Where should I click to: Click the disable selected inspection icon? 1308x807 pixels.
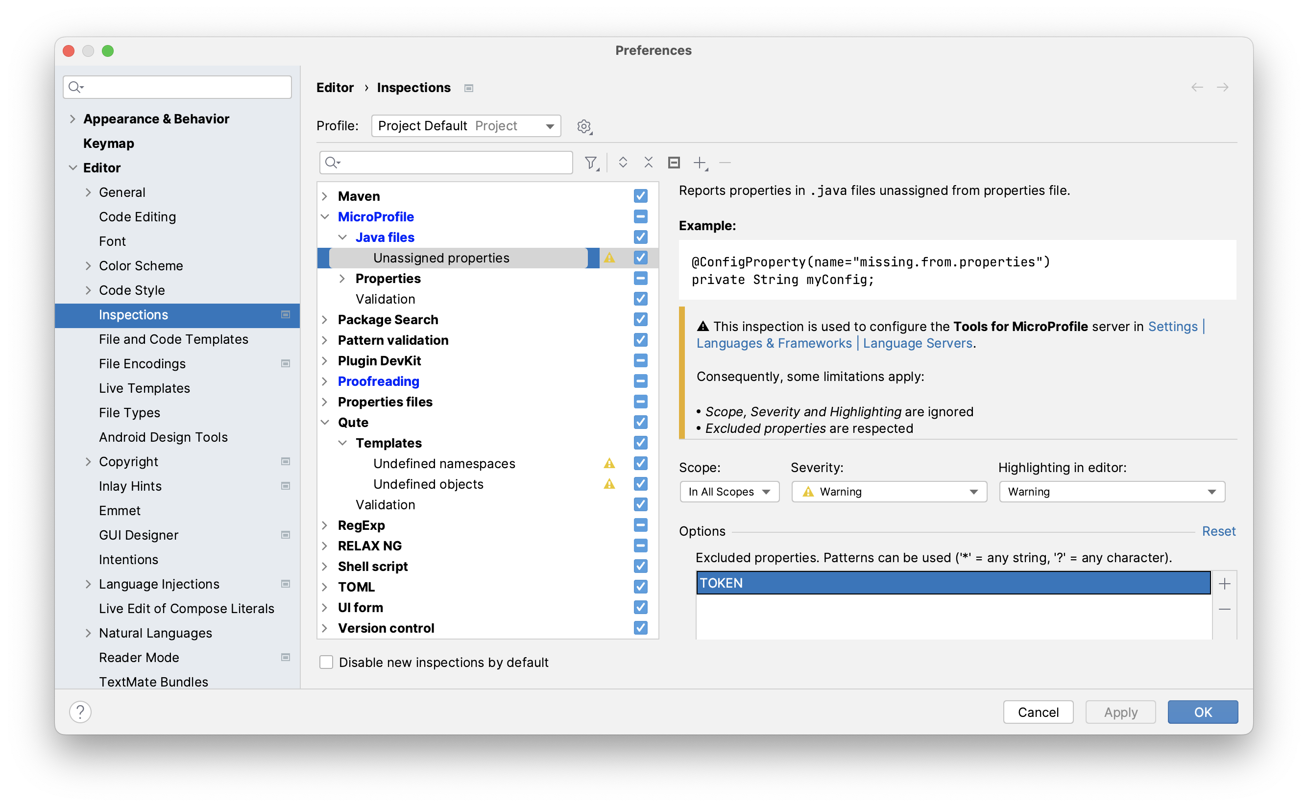(x=675, y=164)
